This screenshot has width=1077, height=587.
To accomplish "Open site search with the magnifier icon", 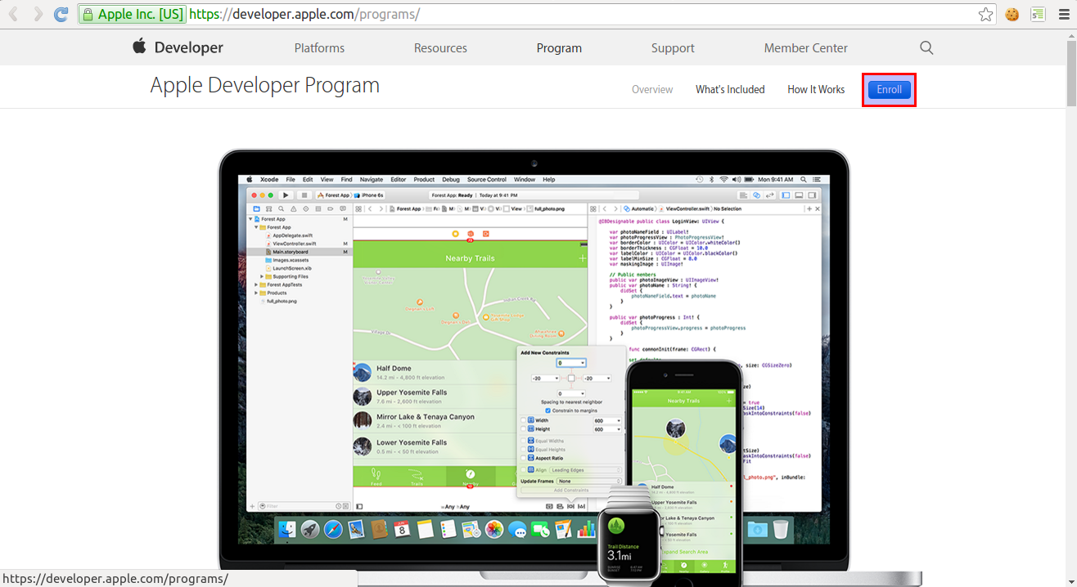I will [926, 48].
